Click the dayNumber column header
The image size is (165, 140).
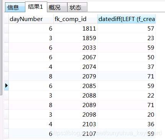[31, 19]
